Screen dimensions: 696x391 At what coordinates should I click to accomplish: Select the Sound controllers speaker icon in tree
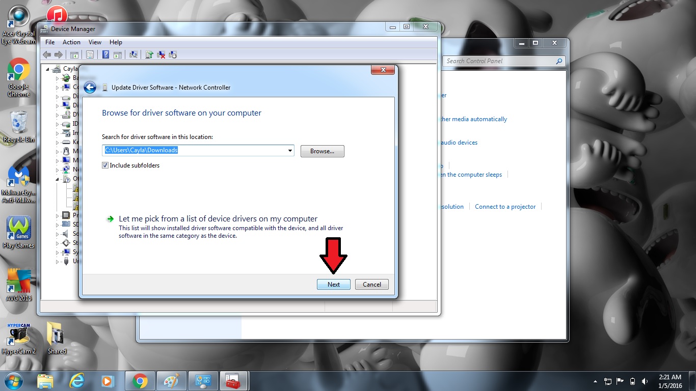[x=66, y=234]
